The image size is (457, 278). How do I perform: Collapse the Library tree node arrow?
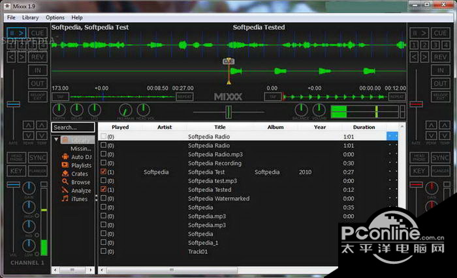click(x=57, y=140)
